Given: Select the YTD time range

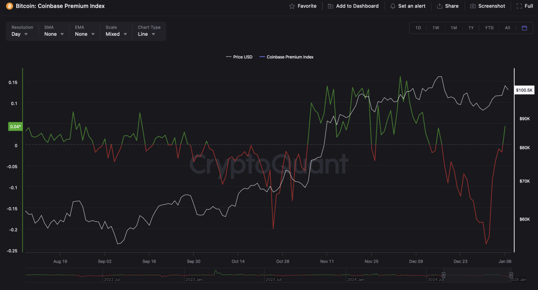Looking at the screenshot, I should (x=489, y=28).
